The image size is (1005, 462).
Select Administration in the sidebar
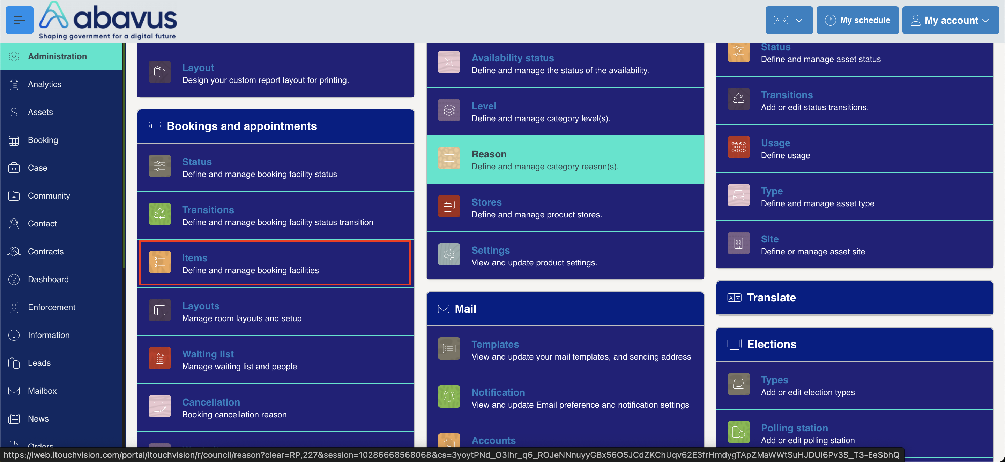(x=61, y=56)
